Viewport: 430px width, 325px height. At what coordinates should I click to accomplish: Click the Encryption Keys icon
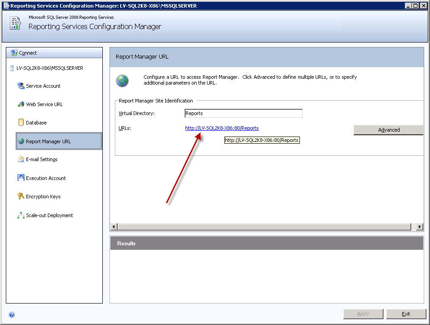click(x=21, y=197)
